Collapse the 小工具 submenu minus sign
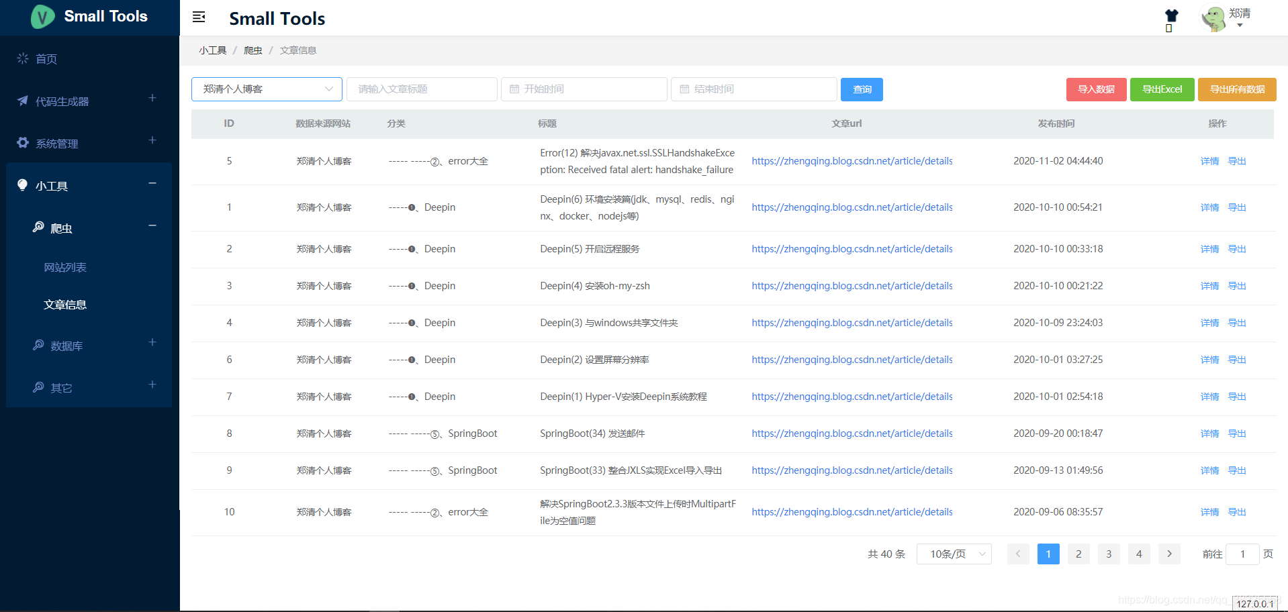This screenshot has width=1288, height=612. [152, 183]
